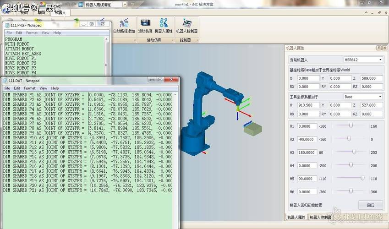389x229 pixels.
Task: Click base frame X field 0.000
Action: tap(308, 78)
